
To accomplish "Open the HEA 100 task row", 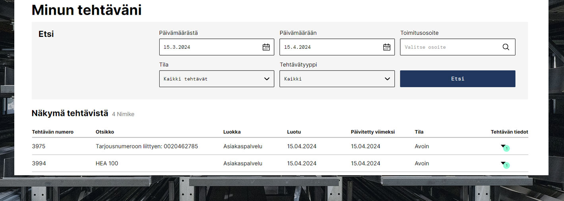I will (107, 163).
